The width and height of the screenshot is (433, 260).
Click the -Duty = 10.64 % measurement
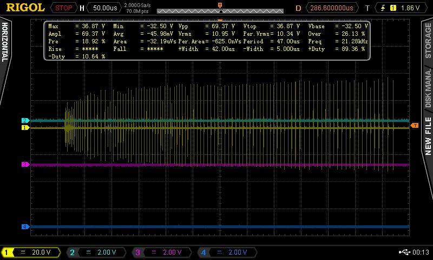tap(76, 56)
